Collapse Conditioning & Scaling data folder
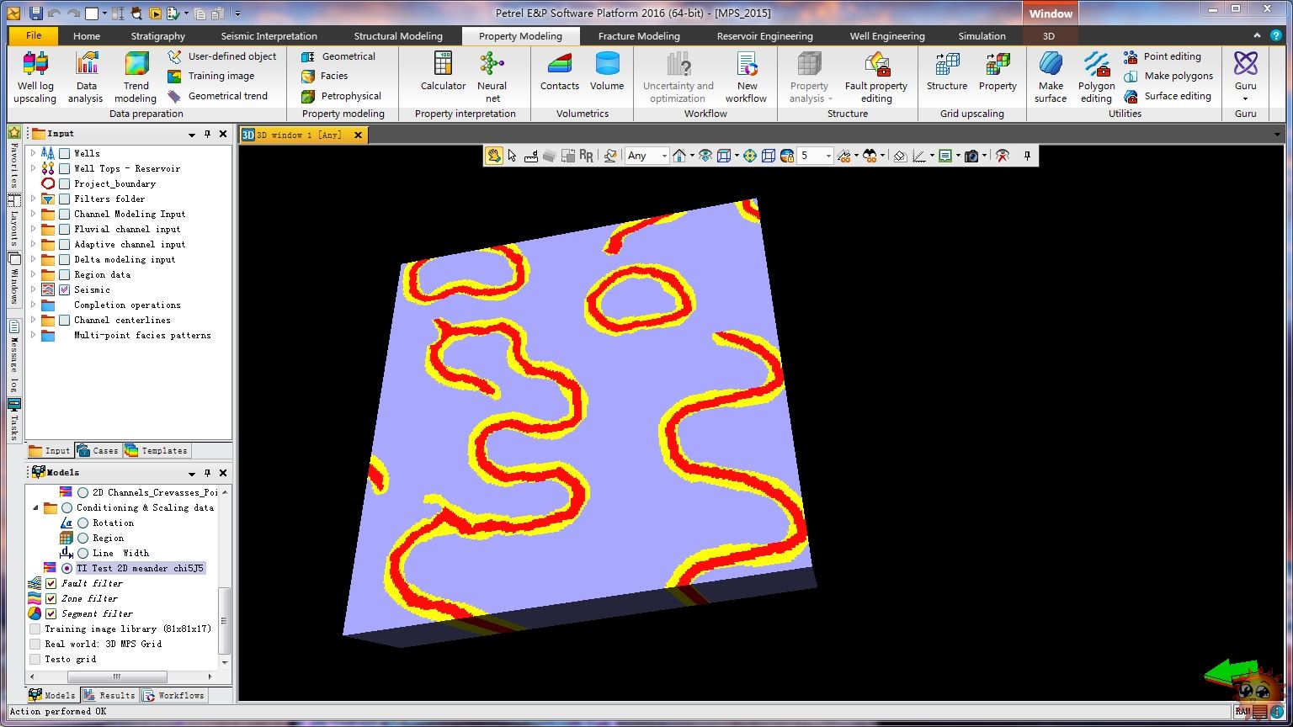 tap(35, 507)
